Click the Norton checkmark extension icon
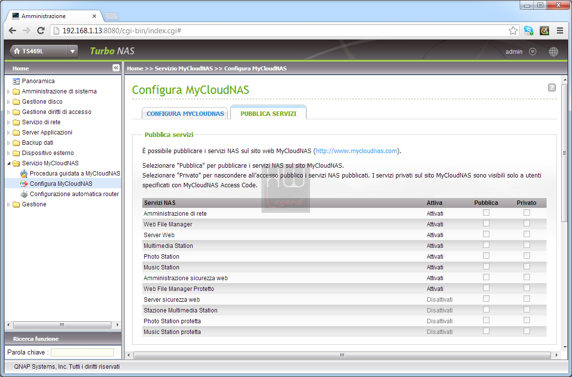Screen dimensions: 572x377 tap(544, 31)
